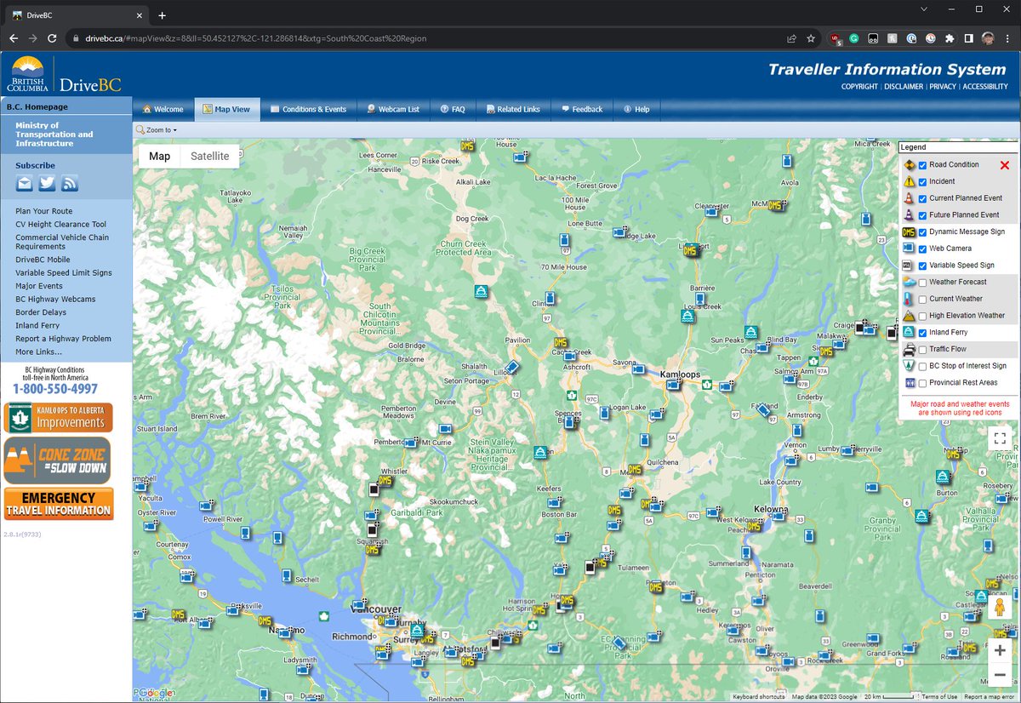Go to Webcam List tab
The height and width of the screenshot is (703, 1021).
pyautogui.click(x=392, y=109)
